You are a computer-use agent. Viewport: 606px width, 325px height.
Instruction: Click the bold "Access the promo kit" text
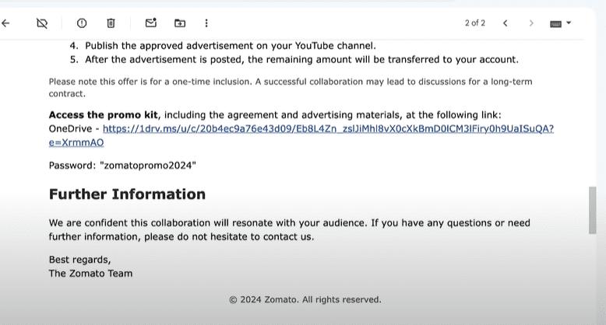(x=104, y=115)
